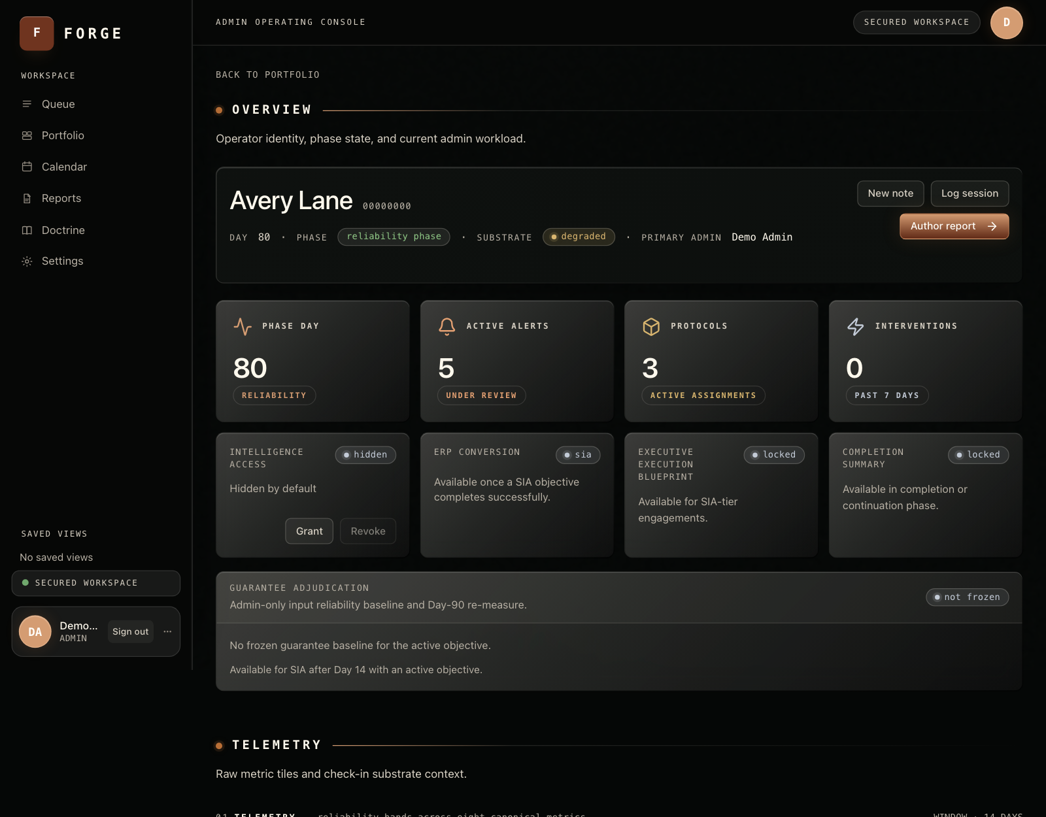Click New note button

coord(890,193)
